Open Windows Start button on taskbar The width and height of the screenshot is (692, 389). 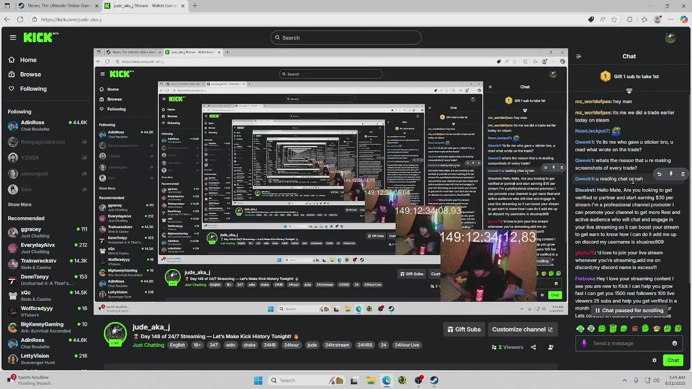[x=258, y=380]
